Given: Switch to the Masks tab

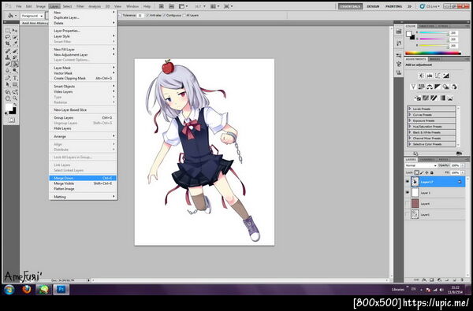Looking at the screenshot, I should (434, 59).
